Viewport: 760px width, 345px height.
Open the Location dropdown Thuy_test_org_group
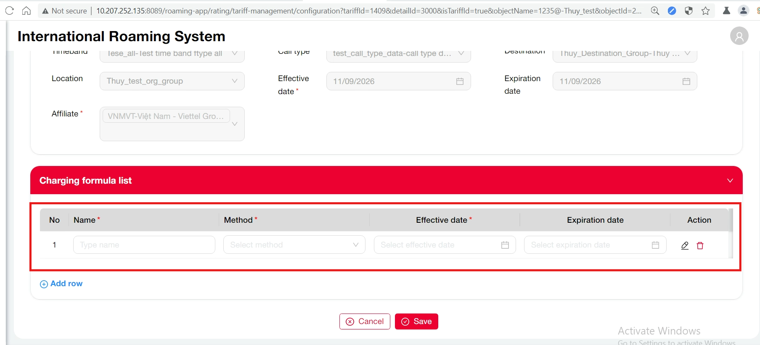tap(172, 81)
